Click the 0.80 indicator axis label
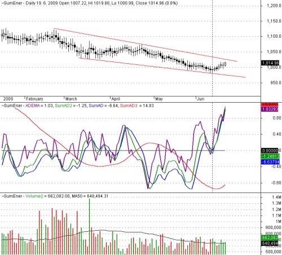 (x=277, y=118)
